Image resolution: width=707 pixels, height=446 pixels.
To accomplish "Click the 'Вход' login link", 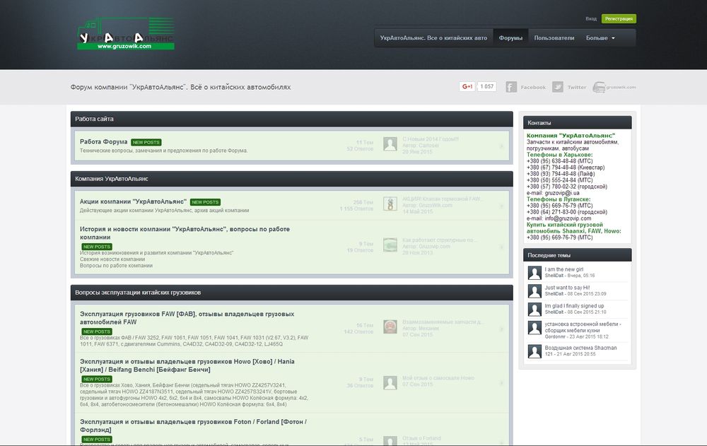I will coord(590,19).
